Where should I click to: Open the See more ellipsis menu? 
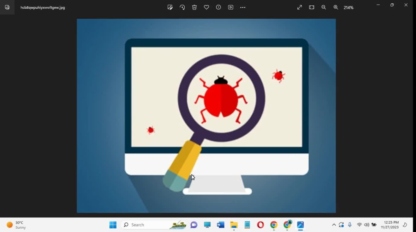point(243,7)
